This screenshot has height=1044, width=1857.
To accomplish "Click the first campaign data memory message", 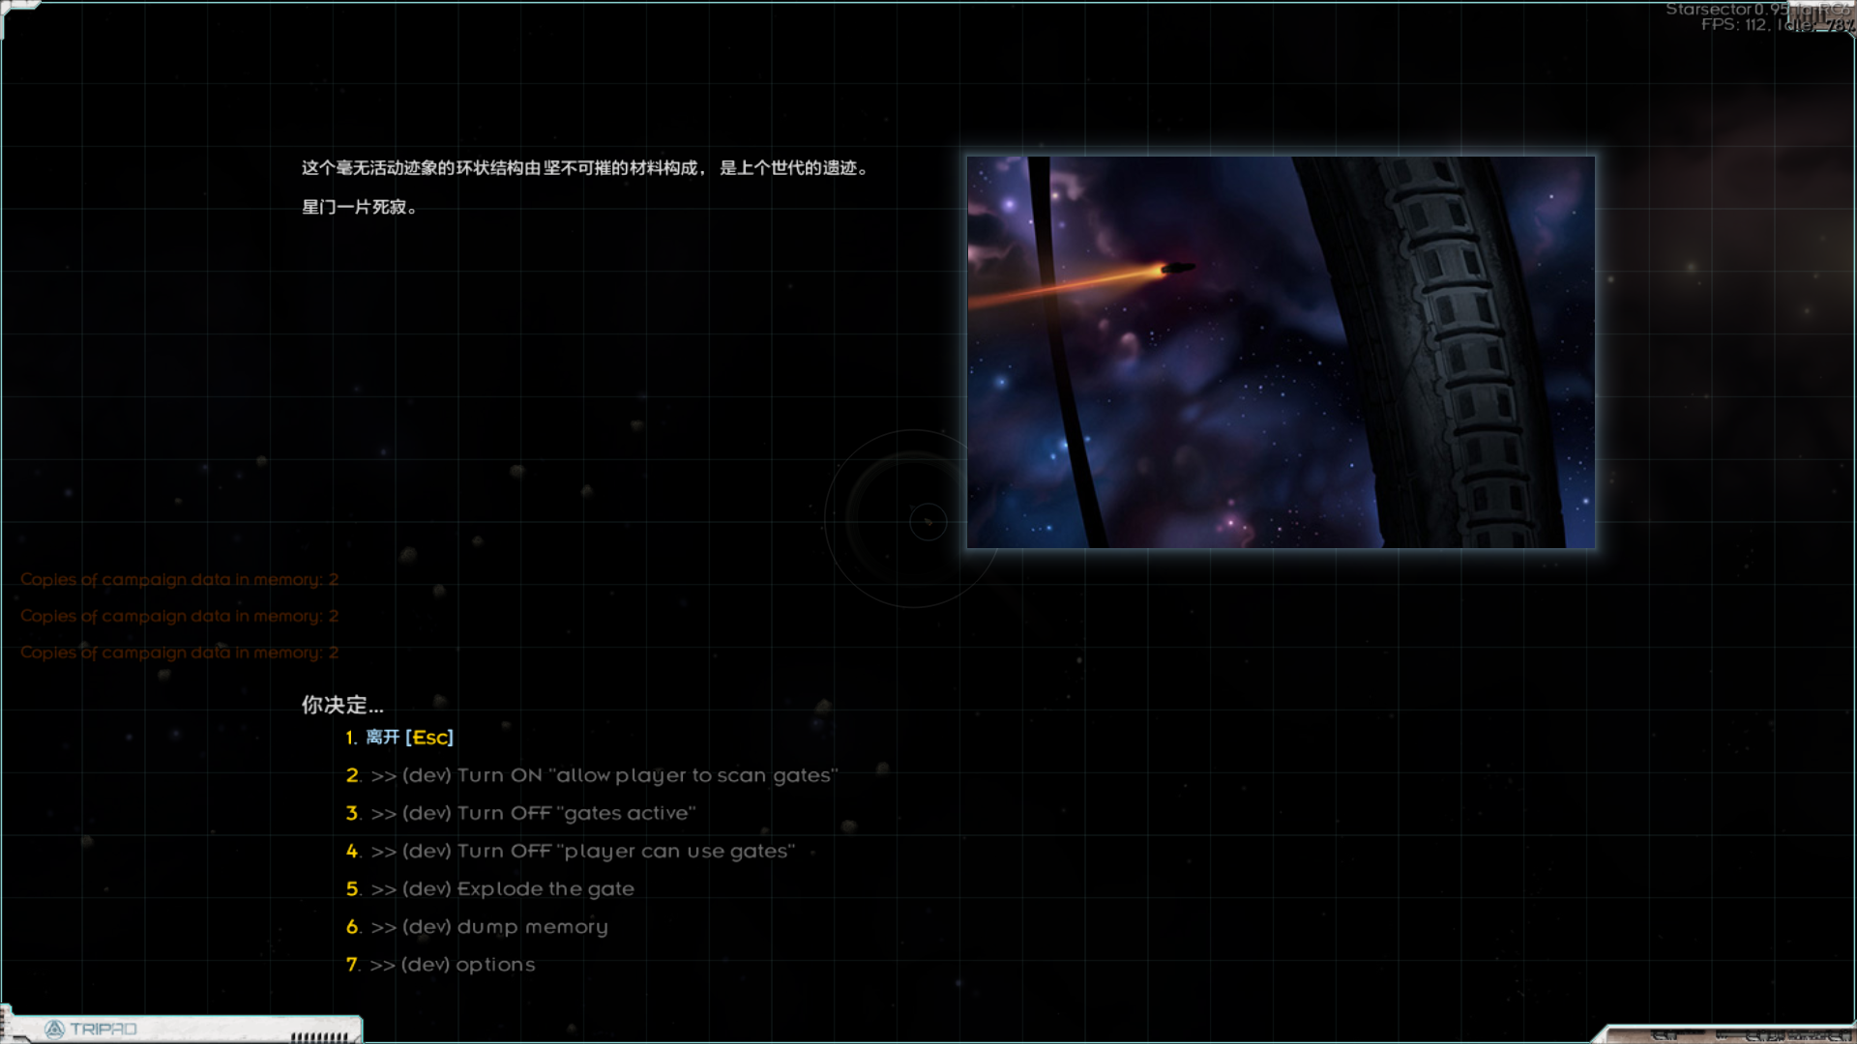I will pos(179,579).
